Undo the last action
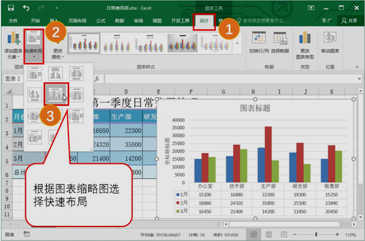 pos(26,8)
